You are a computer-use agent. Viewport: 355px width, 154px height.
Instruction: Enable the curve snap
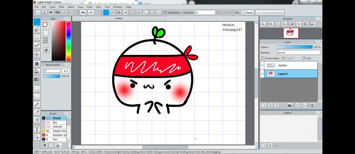coord(145,13)
